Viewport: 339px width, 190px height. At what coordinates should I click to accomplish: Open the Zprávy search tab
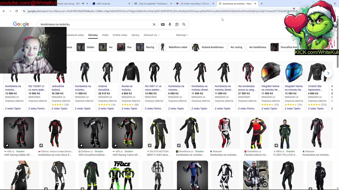click(135, 35)
